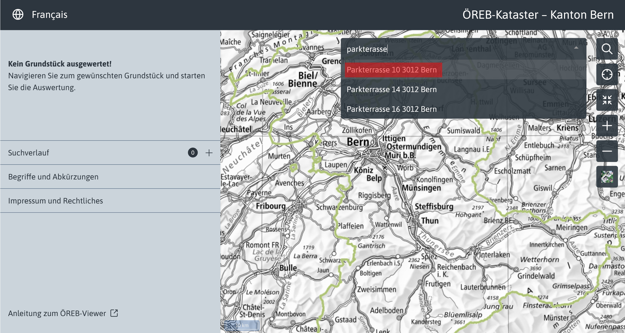The height and width of the screenshot is (333, 625).
Task: Click Fribourg label on the map
Action: 271,206
